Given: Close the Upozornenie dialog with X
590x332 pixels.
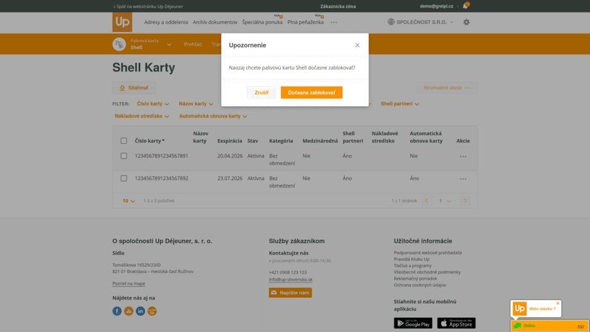Looking at the screenshot, I should coord(357,45).
